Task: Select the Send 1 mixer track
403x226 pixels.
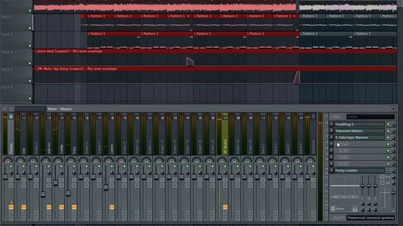Action: 263,134
